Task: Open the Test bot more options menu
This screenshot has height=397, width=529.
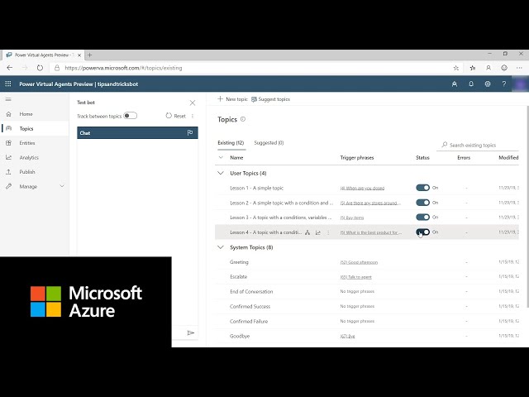Action: point(193,116)
